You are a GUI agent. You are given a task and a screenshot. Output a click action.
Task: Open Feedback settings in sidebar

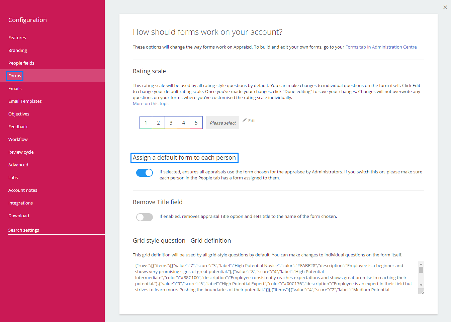(18, 127)
